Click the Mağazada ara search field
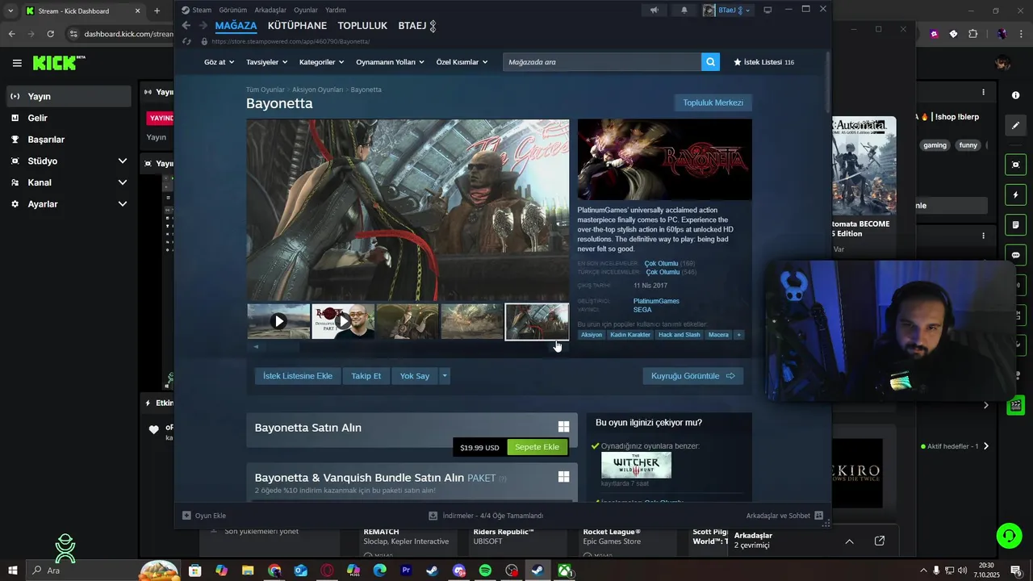1033x581 pixels. tap(602, 62)
